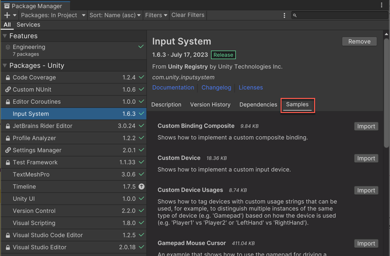Open the Sort: Name (asc) dropdown

point(115,15)
